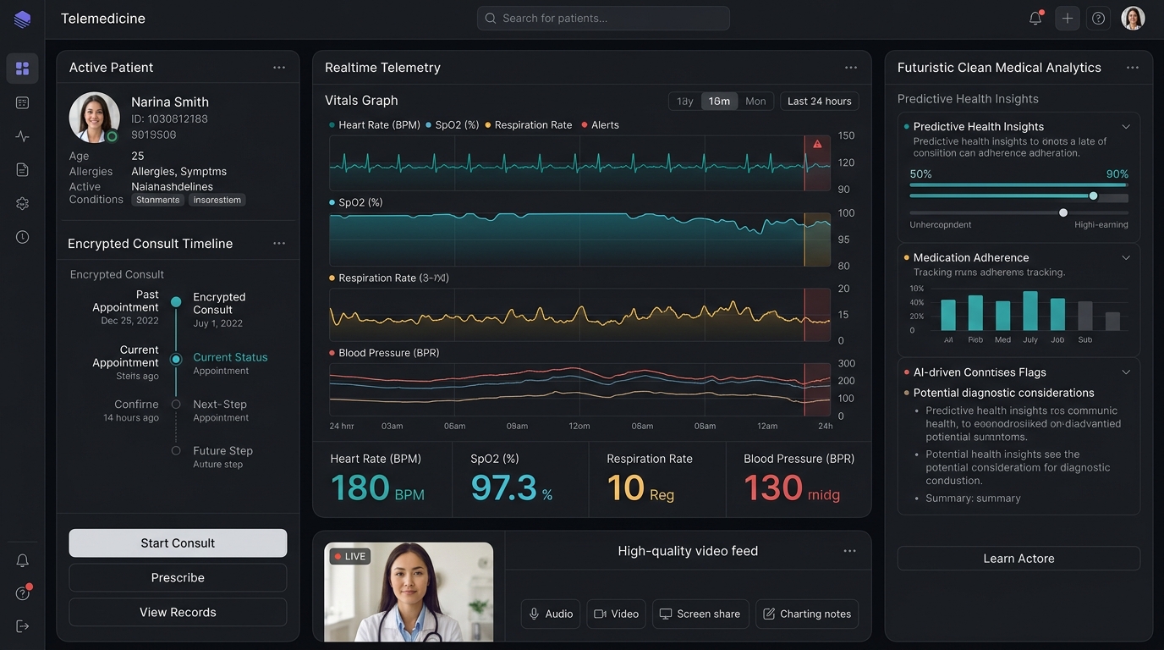Open the user profile avatar menu

(x=1133, y=18)
